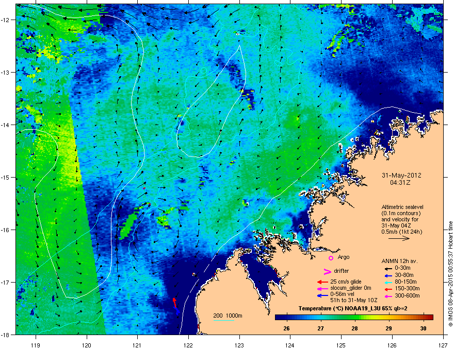Image resolution: width=454 pixels, height=350 pixels.
Task: Click the '31-May-2012' date text
Action: click(x=401, y=176)
